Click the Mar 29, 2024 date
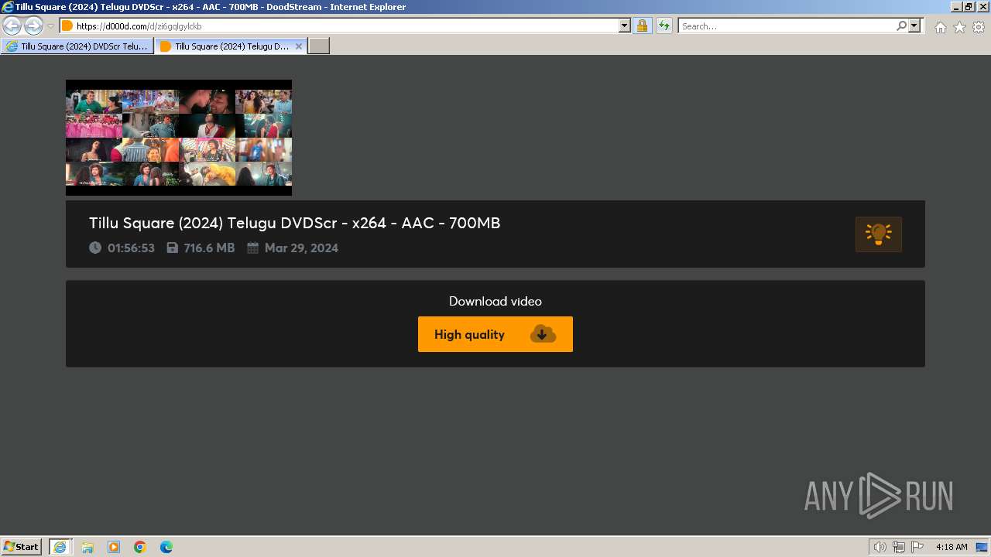 pyautogui.click(x=301, y=248)
